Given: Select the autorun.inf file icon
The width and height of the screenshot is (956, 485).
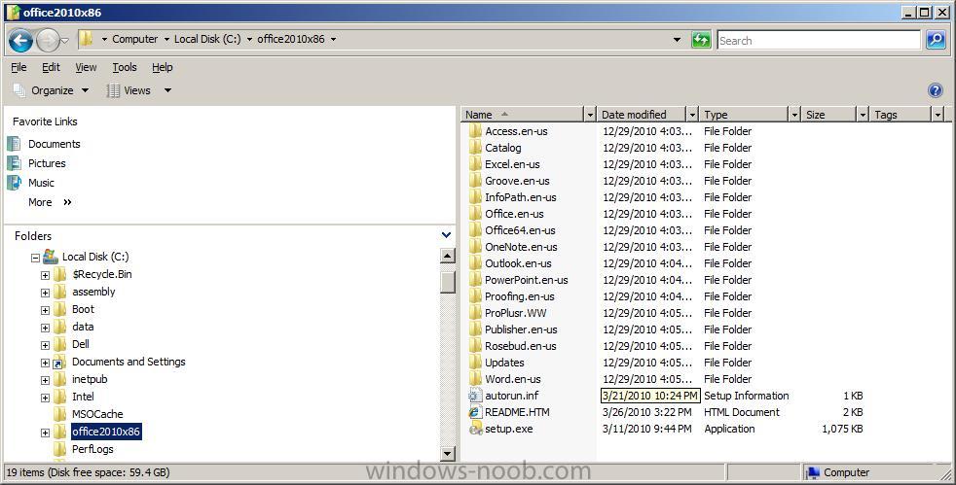Looking at the screenshot, I should click(475, 396).
